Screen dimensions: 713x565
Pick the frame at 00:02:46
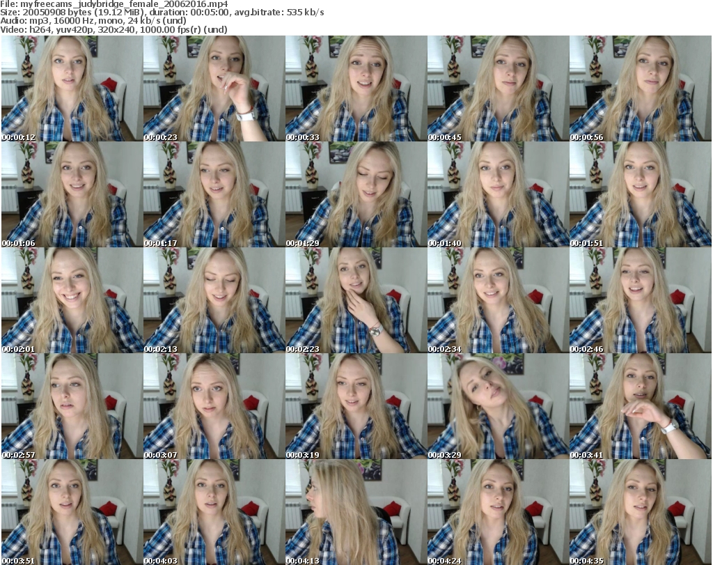(x=641, y=300)
